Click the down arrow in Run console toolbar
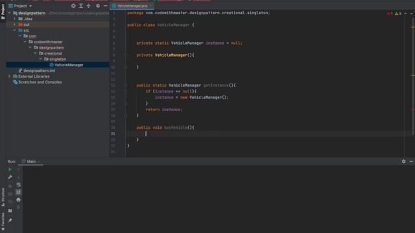The height and width of the screenshot is (233, 415). pos(18,177)
